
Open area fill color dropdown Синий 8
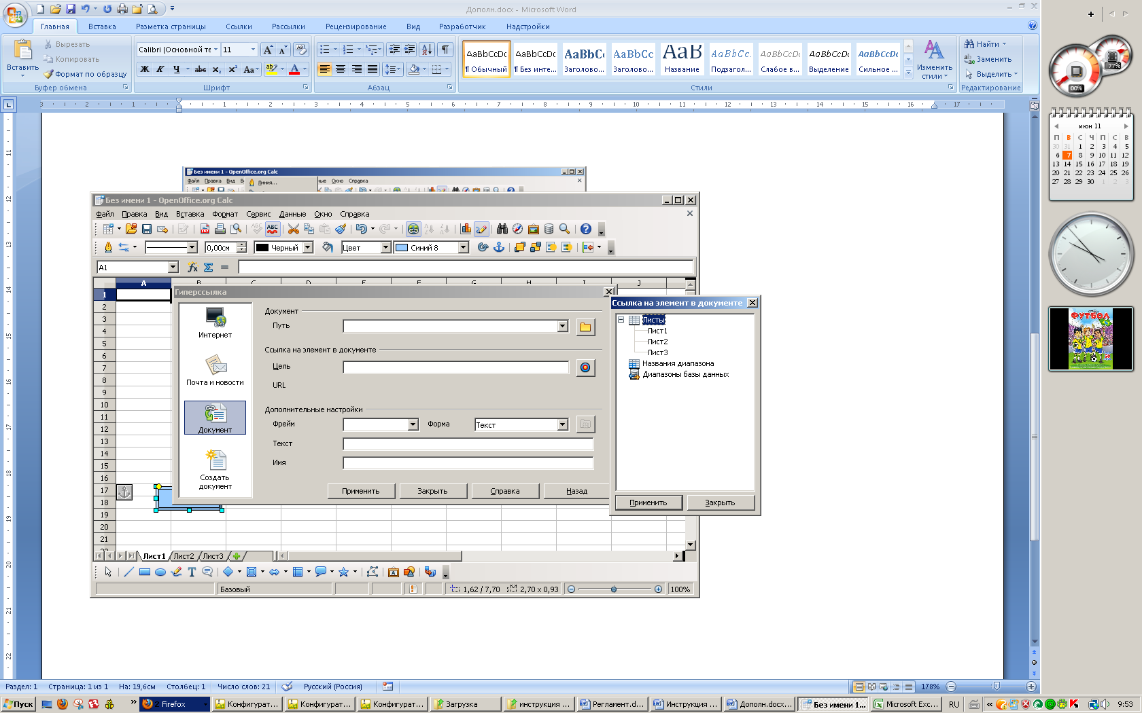point(464,248)
